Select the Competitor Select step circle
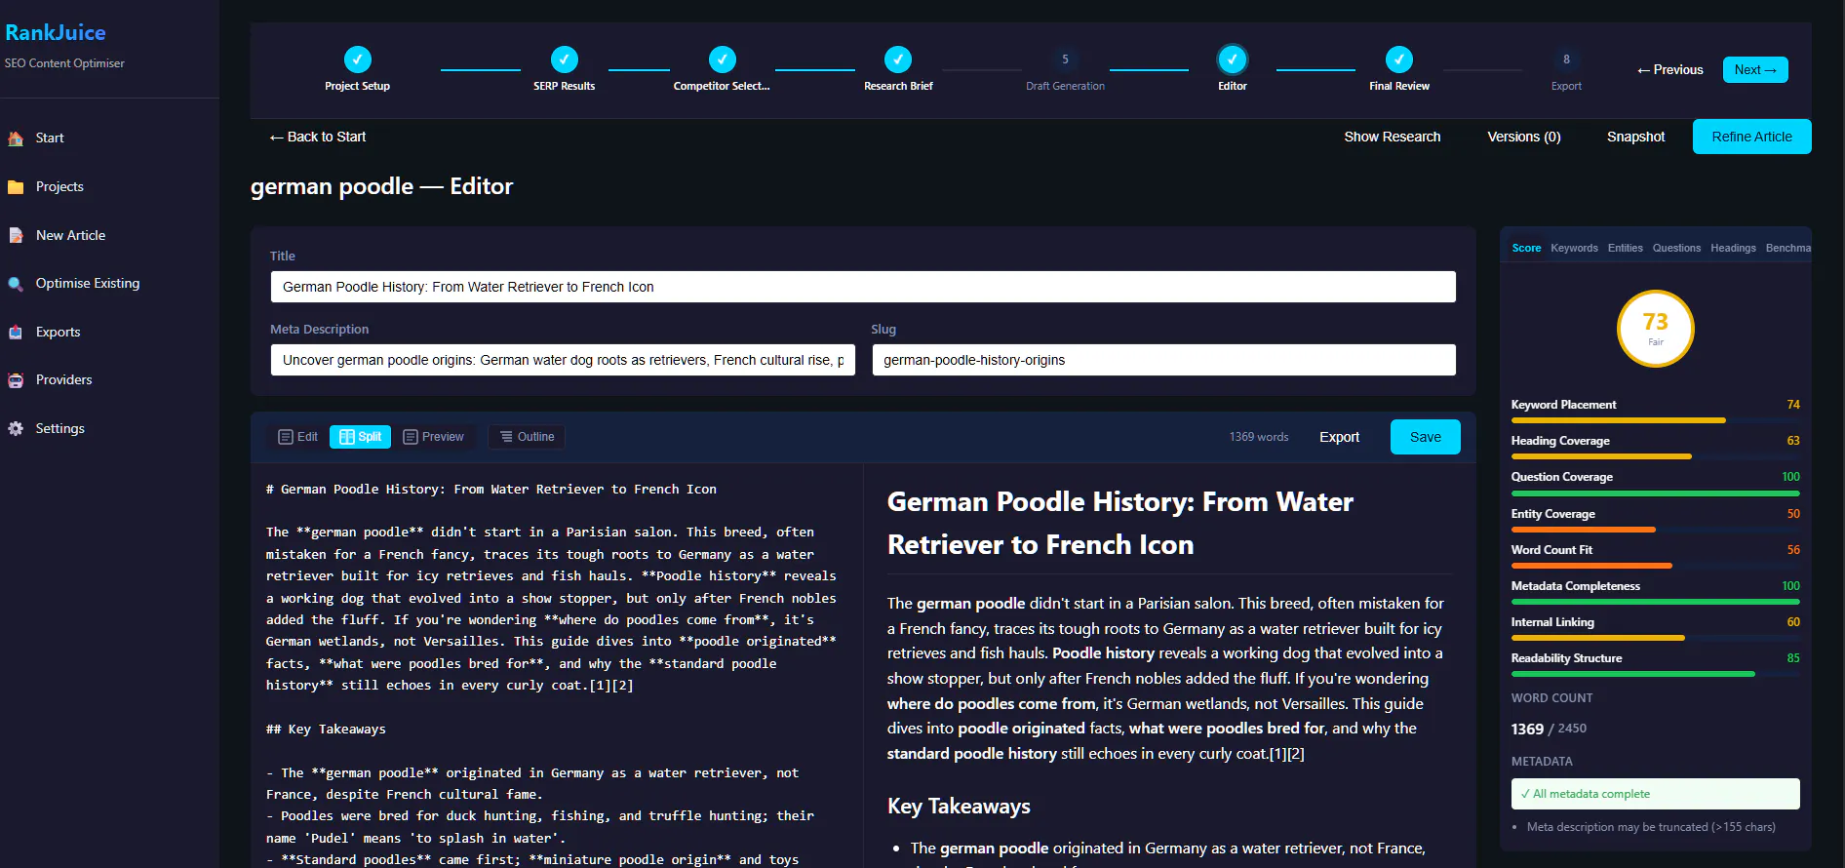The height and width of the screenshot is (868, 1845). [723, 59]
